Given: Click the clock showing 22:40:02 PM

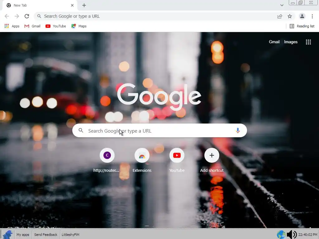Looking at the screenshot, I should point(307,235).
